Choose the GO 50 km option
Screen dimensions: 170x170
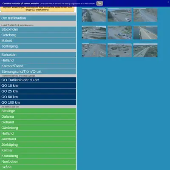point(38,97)
